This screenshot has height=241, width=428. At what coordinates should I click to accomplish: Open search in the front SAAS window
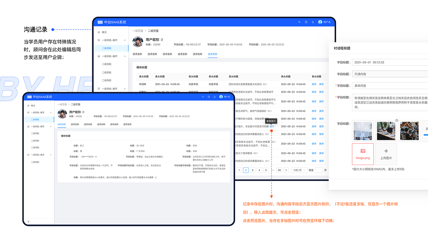pyautogui.click(x=203, y=97)
